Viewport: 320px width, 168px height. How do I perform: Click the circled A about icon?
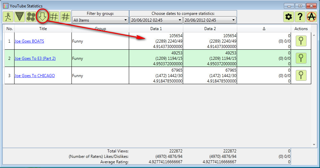click(x=311, y=17)
